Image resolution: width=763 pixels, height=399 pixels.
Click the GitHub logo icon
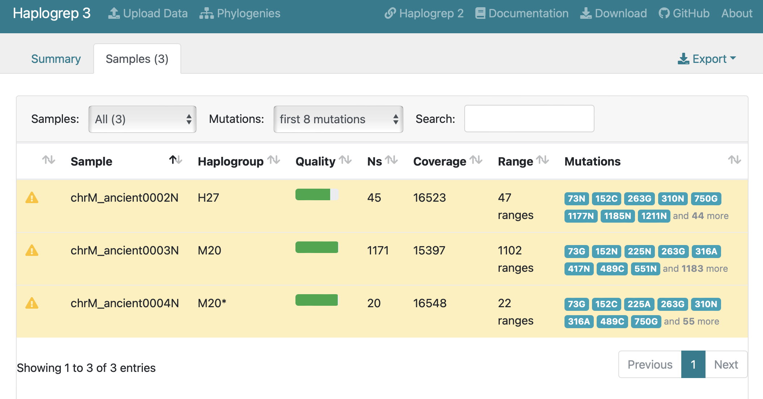click(664, 13)
